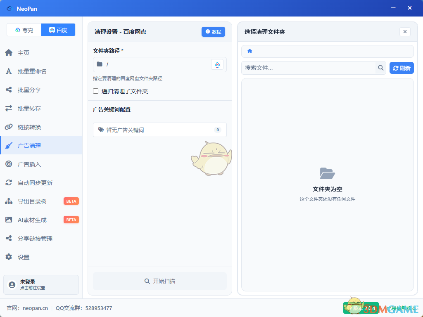This screenshot has height=317, width=423.
Task: Open 导出目录树 beta feature
Action: point(32,201)
